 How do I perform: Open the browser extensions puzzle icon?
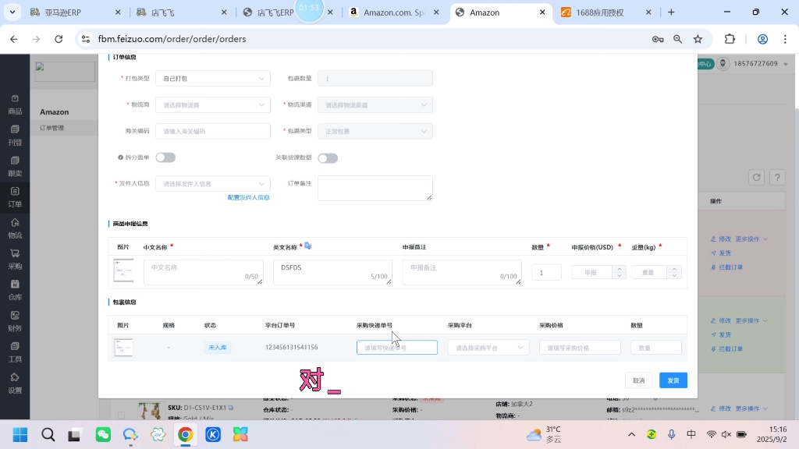pyautogui.click(x=730, y=39)
